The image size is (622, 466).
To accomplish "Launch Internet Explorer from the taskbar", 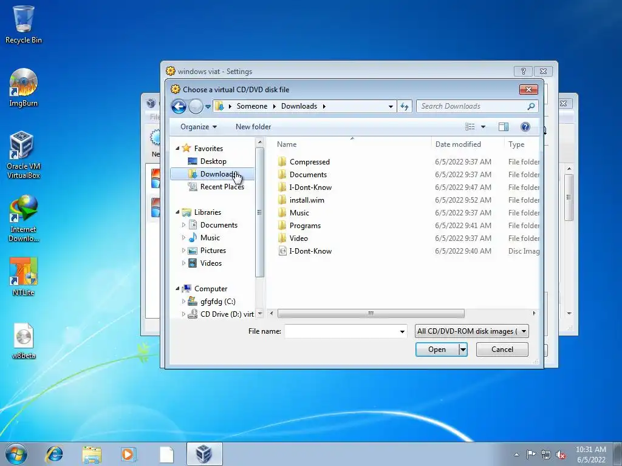I will [54, 454].
